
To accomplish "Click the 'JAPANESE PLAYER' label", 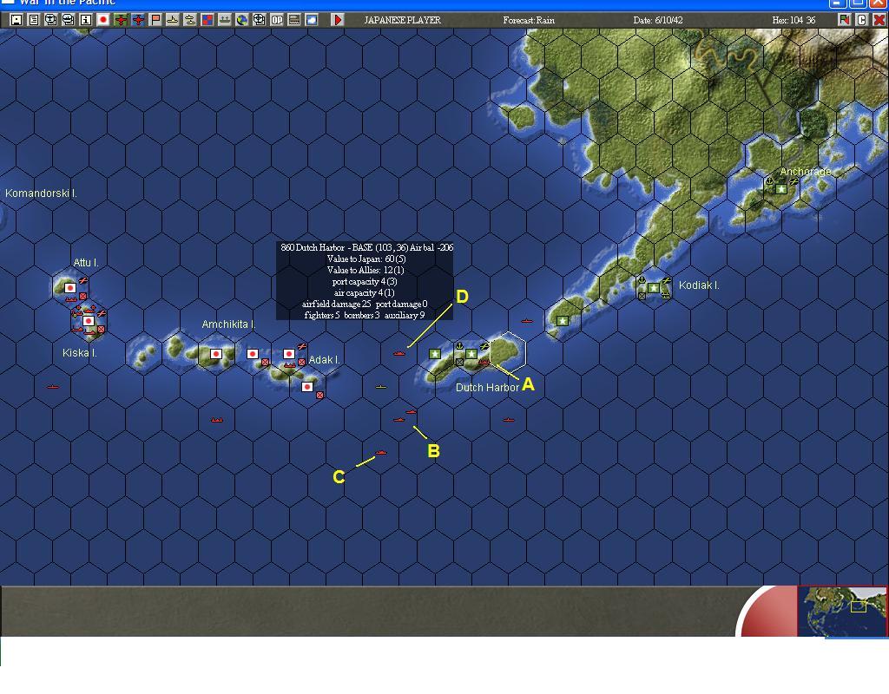I will tap(403, 21).
